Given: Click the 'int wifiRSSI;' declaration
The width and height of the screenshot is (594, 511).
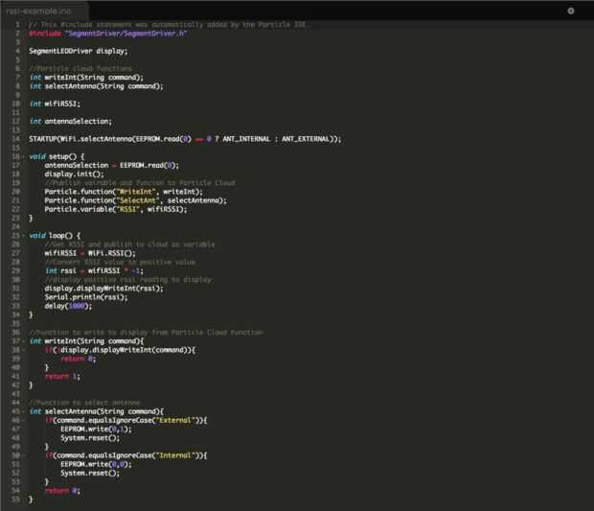Looking at the screenshot, I should (x=55, y=104).
